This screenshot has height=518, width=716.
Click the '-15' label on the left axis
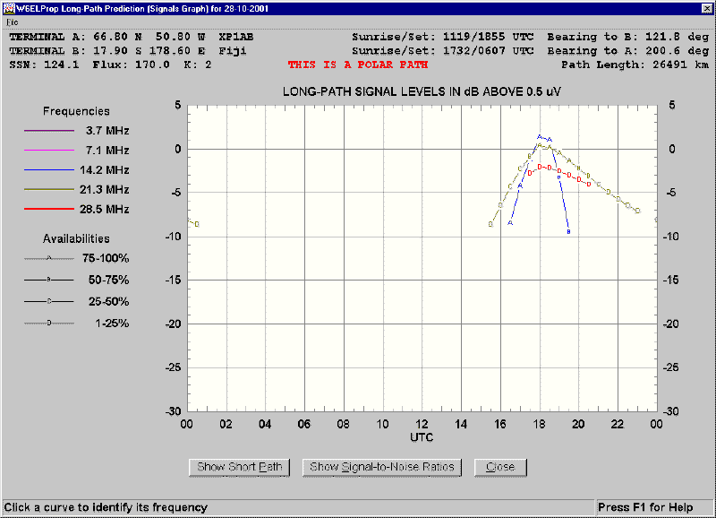(x=173, y=280)
